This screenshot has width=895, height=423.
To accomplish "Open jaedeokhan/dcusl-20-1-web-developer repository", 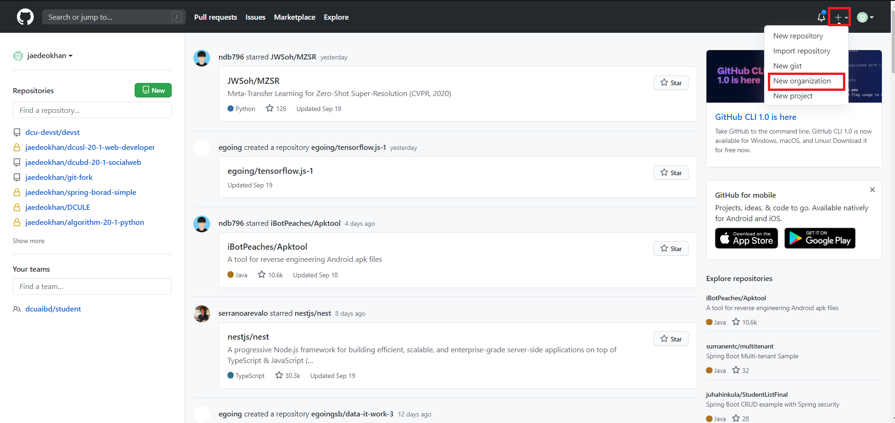I will 90,148.
